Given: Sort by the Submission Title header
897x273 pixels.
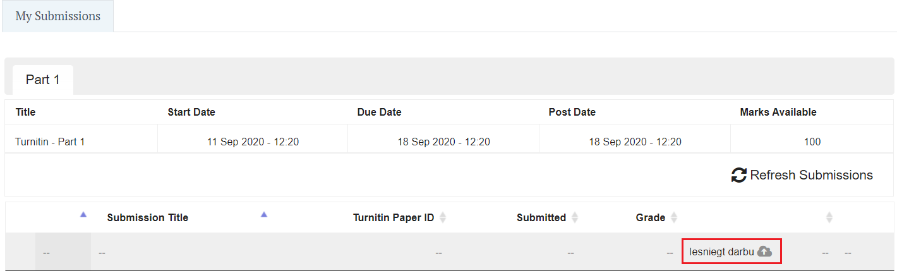Looking at the screenshot, I should coord(147,218).
